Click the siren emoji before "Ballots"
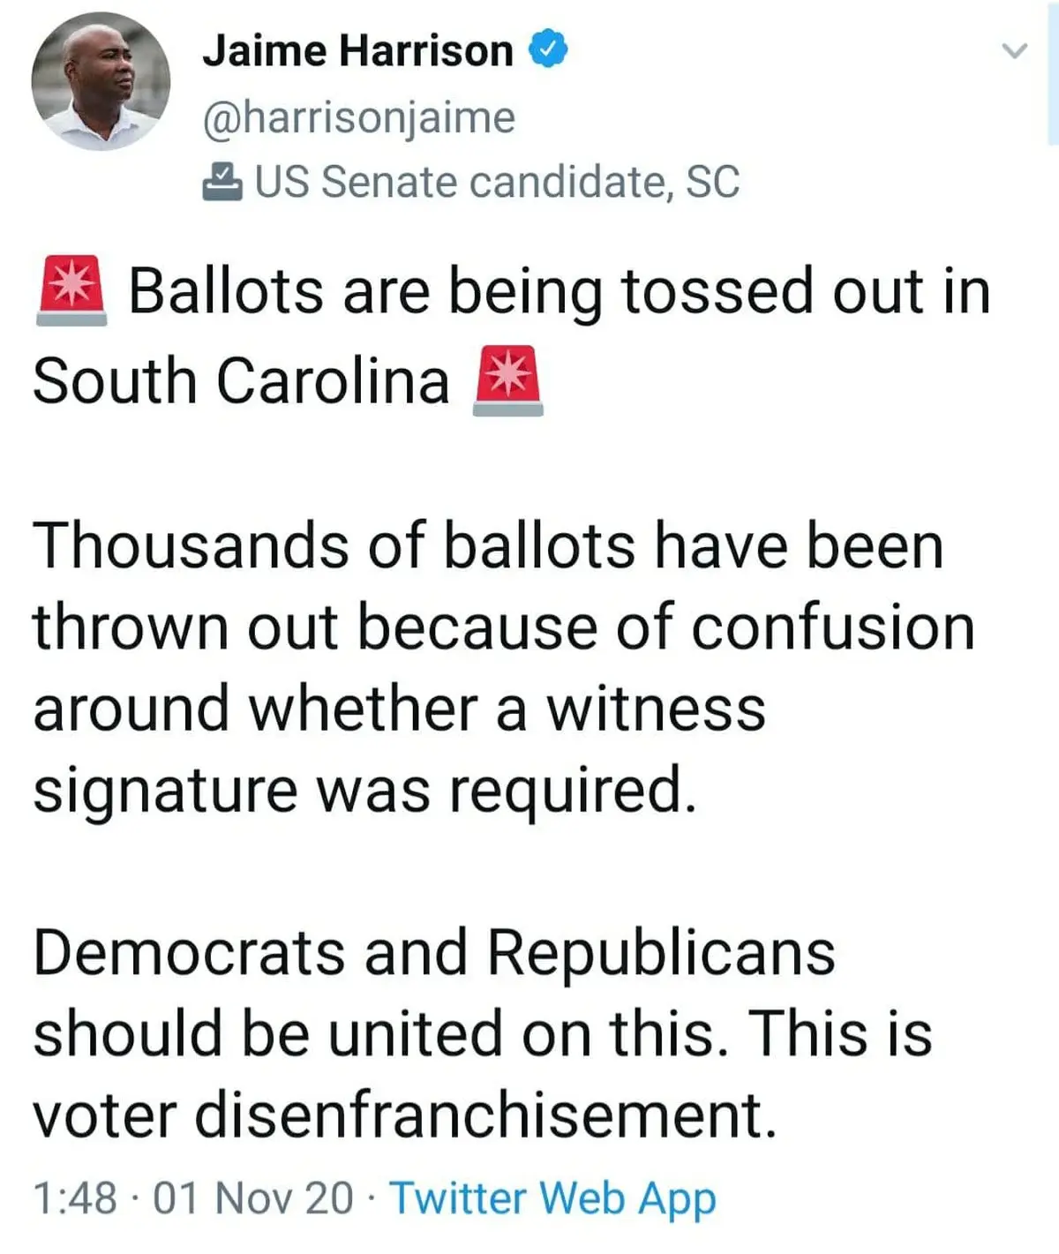The image size is (1059, 1254). click(71, 291)
